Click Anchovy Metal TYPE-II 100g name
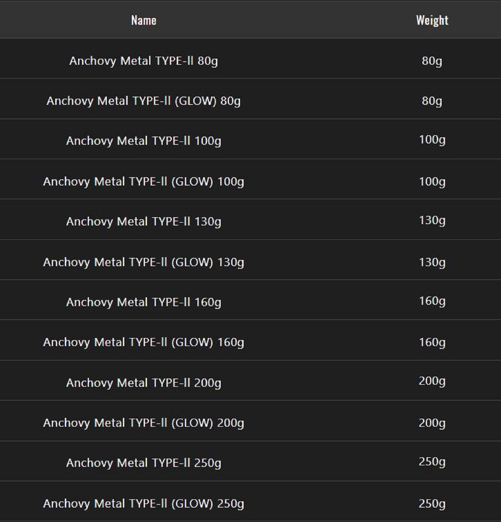501x522 pixels. pyautogui.click(x=144, y=141)
